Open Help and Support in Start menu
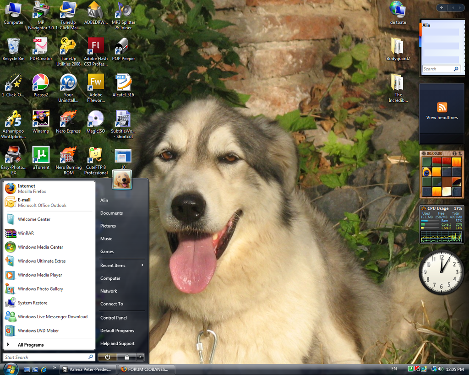This screenshot has height=375, width=469. (117, 343)
